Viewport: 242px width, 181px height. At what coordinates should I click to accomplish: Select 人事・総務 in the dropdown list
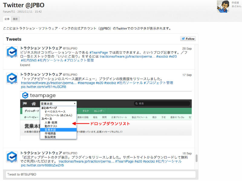tap(51, 122)
